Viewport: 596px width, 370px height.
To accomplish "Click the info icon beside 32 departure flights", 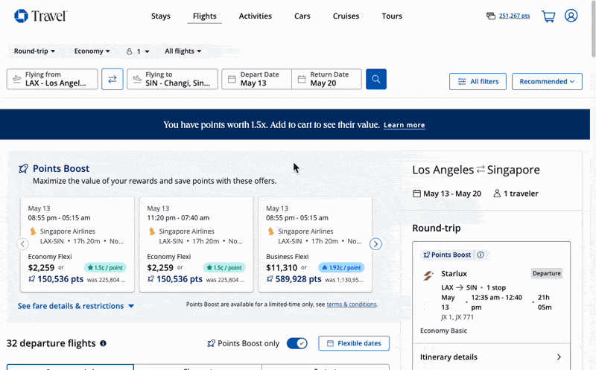I will pyautogui.click(x=103, y=343).
